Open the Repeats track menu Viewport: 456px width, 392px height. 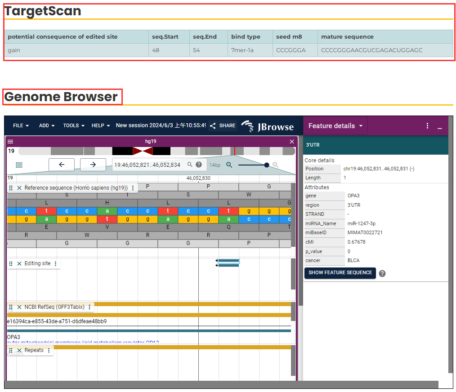pyautogui.click(x=49, y=350)
